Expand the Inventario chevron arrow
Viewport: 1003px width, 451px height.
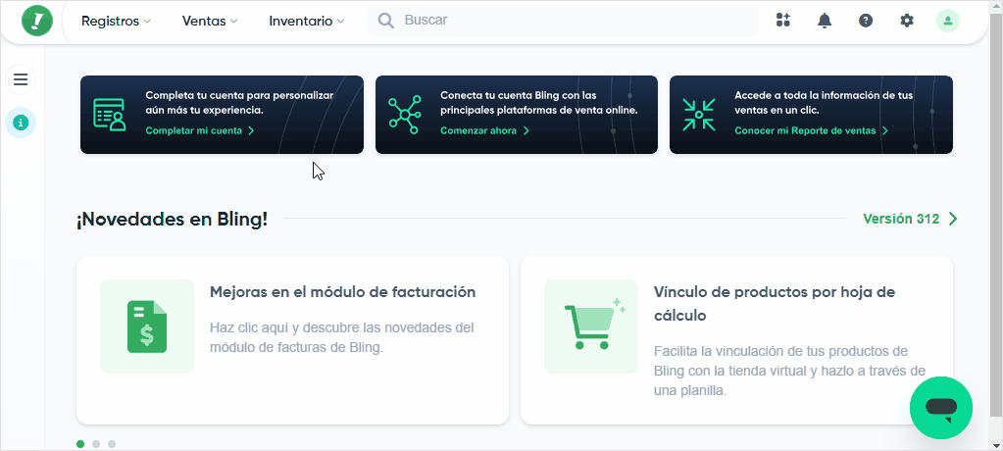[340, 22]
